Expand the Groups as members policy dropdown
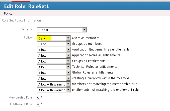 point(68,44)
